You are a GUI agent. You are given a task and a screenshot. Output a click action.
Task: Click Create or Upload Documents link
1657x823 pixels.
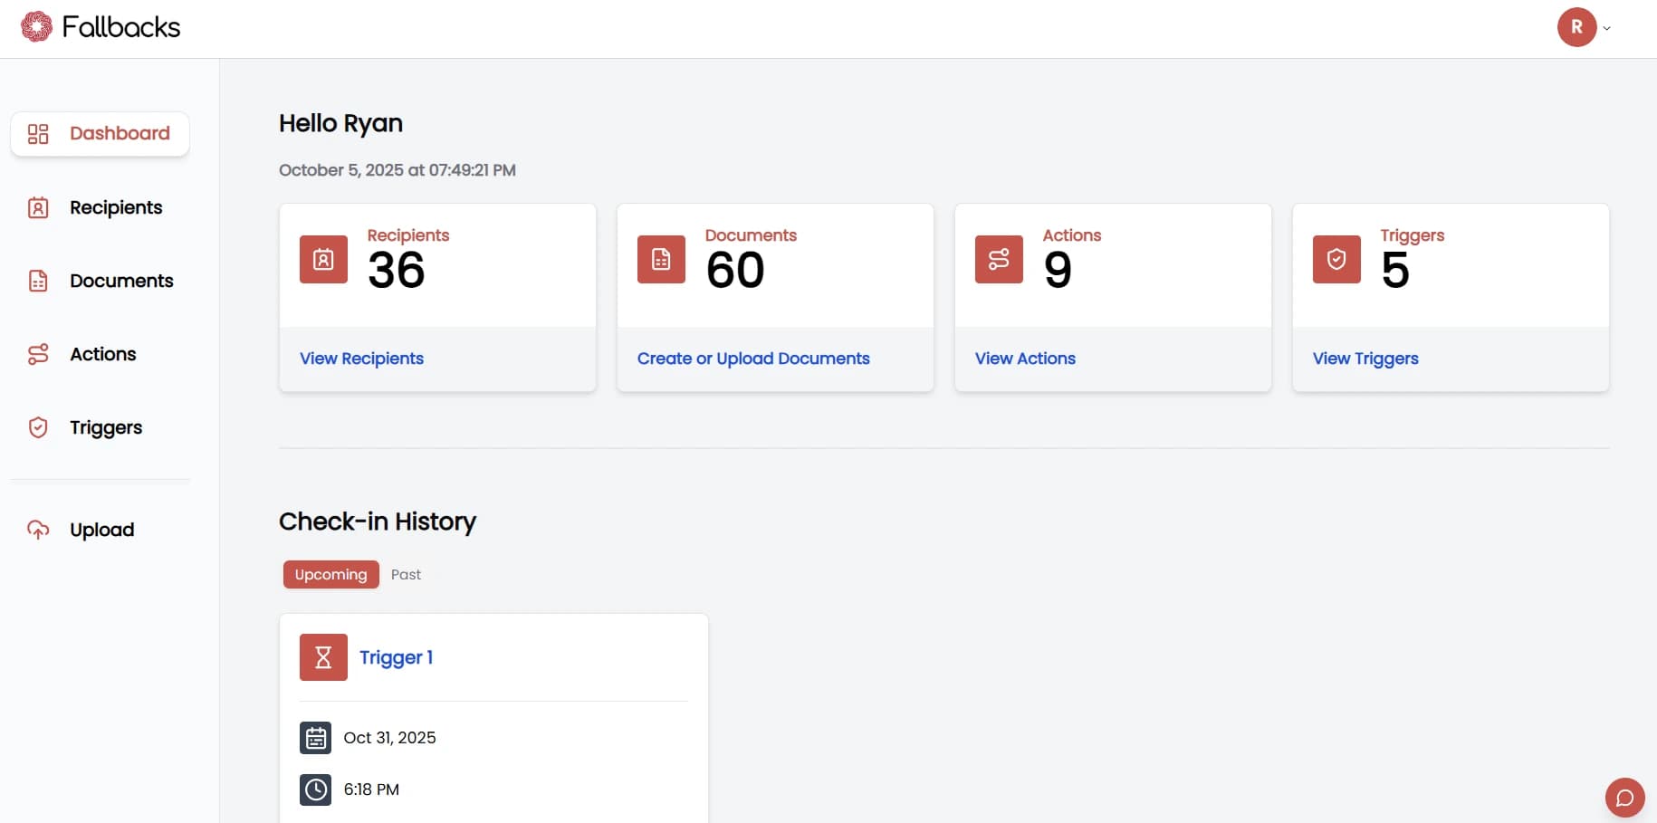pyautogui.click(x=752, y=359)
